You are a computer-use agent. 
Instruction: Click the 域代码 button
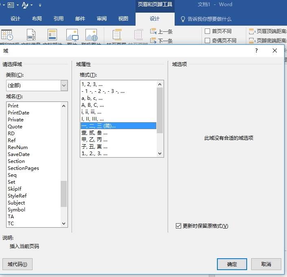(18, 264)
